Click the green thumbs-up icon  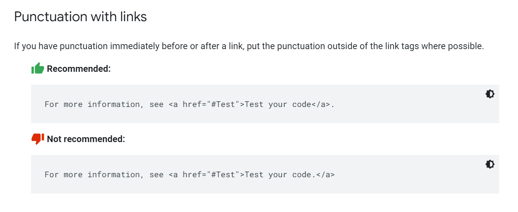[38, 68]
